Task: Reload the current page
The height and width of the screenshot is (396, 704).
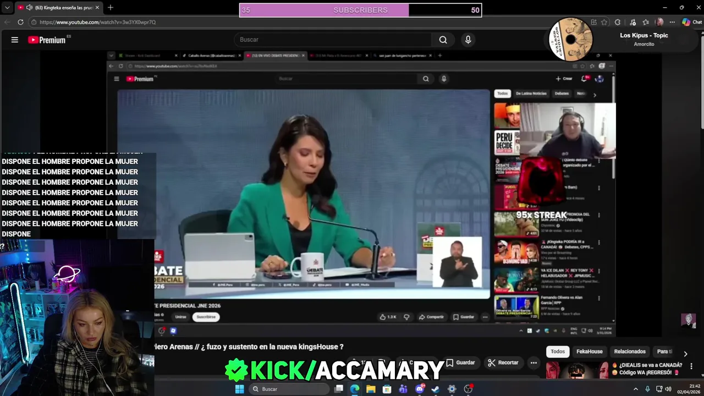Action: click(20, 22)
